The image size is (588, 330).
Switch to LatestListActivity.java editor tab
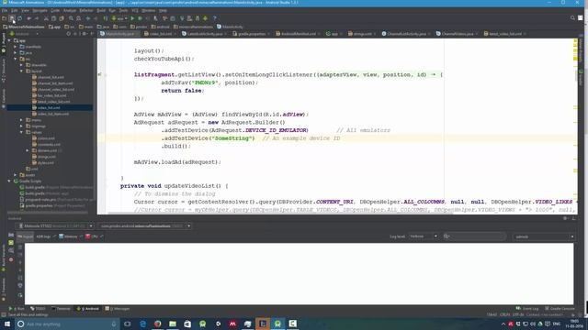[204, 34]
